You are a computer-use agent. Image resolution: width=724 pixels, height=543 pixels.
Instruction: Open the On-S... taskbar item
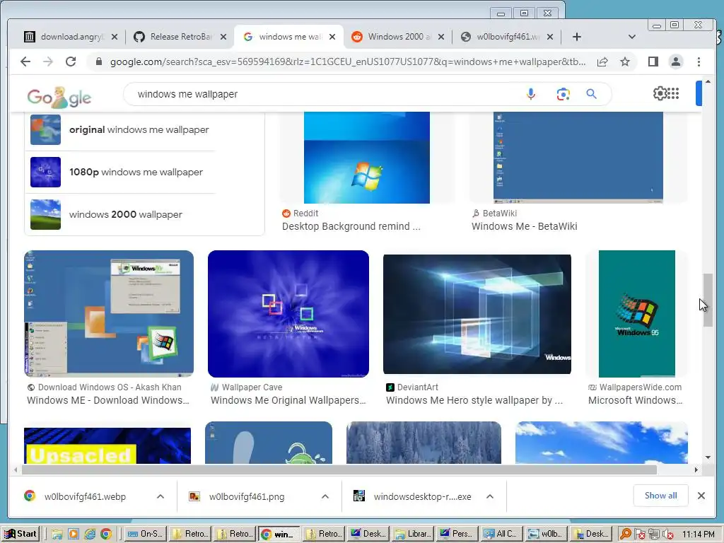145,534
